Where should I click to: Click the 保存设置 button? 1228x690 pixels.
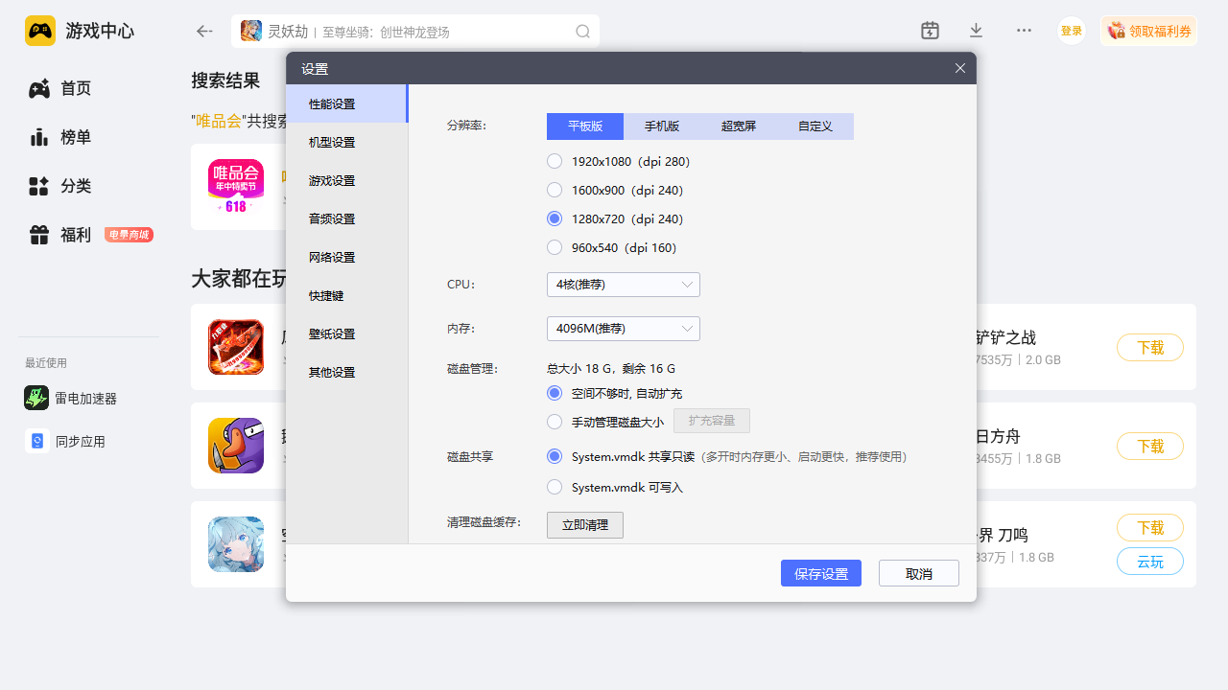click(820, 573)
